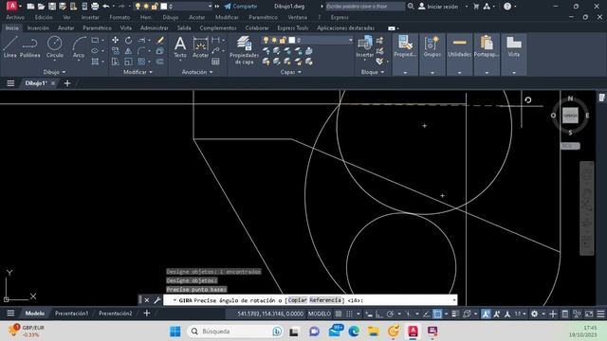Toggle grid display in status bar

pos(339,314)
